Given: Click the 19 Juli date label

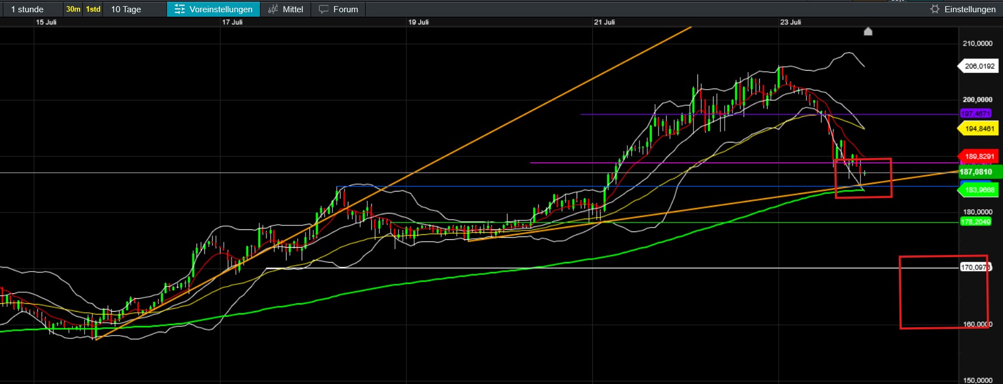Looking at the screenshot, I should click(418, 22).
